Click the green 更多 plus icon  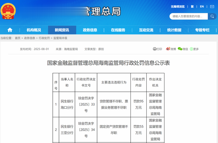tap(191, 49)
